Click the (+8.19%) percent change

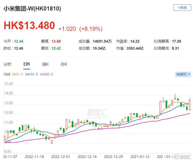click(x=91, y=29)
